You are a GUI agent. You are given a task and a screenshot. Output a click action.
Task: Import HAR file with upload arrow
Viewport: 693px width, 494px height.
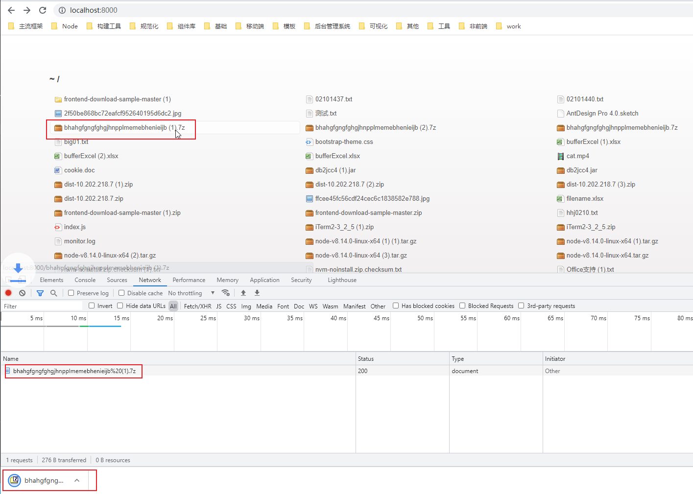click(243, 293)
